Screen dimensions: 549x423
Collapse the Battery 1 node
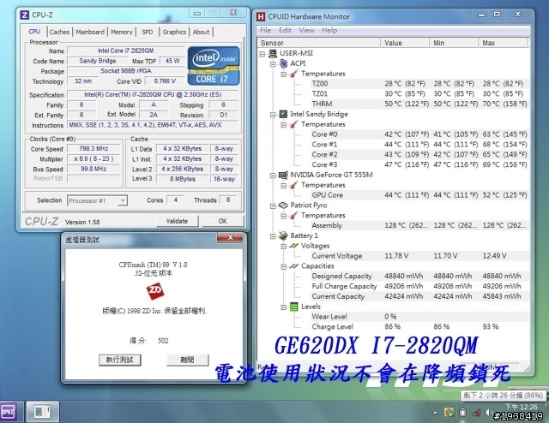(273, 236)
